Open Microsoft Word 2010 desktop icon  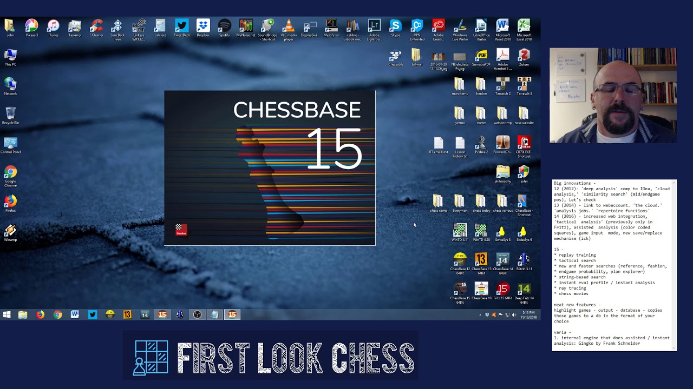coord(502,29)
